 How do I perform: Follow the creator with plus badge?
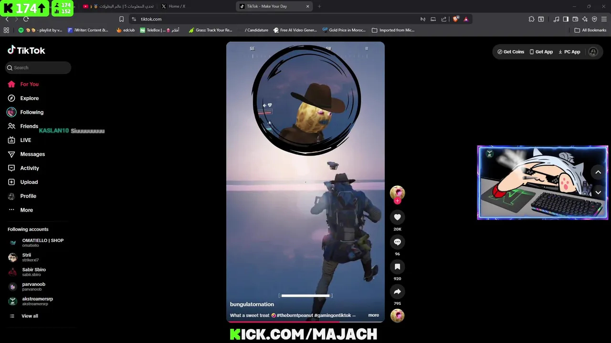pos(397,201)
